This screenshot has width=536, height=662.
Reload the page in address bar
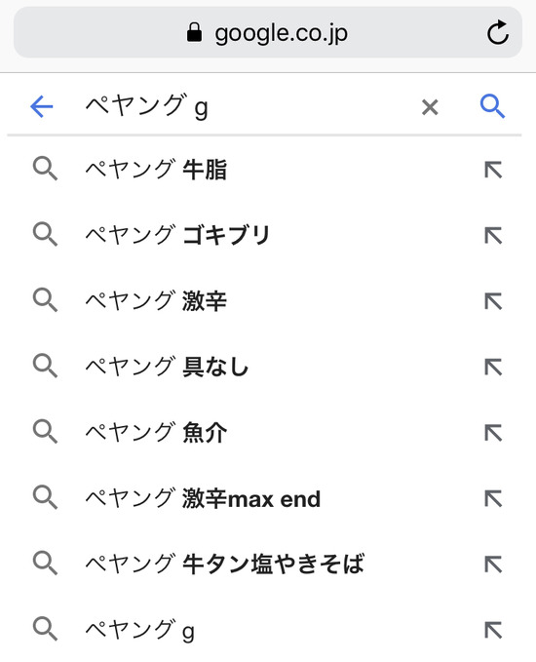pyautogui.click(x=498, y=32)
